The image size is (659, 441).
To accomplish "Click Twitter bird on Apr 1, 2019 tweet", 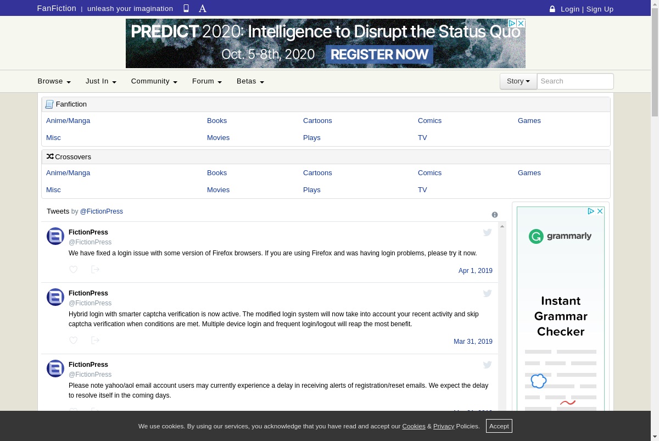I will tap(487, 232).
